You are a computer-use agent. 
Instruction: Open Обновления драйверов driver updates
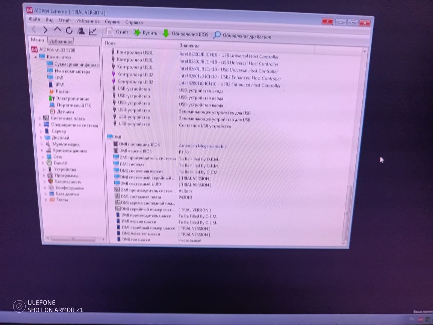[242, 36]
